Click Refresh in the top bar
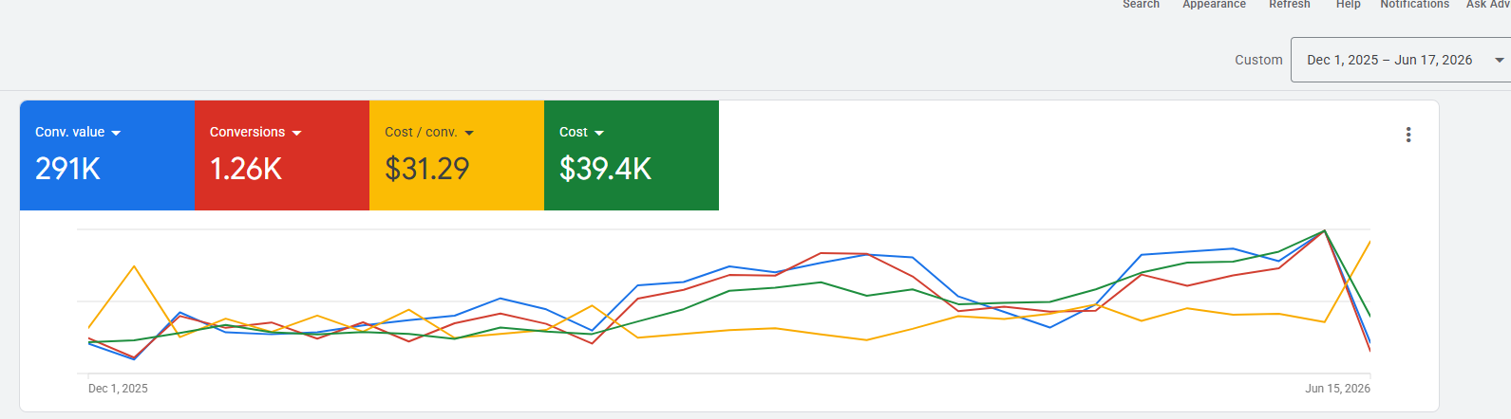This screenshot has height=419, width=1511. (1290, 4)
